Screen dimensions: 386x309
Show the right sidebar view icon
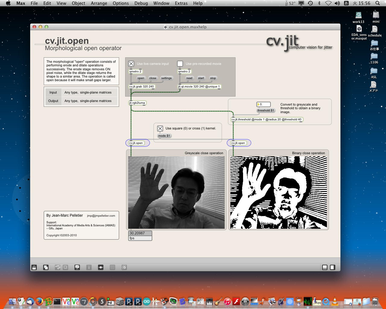332,267
